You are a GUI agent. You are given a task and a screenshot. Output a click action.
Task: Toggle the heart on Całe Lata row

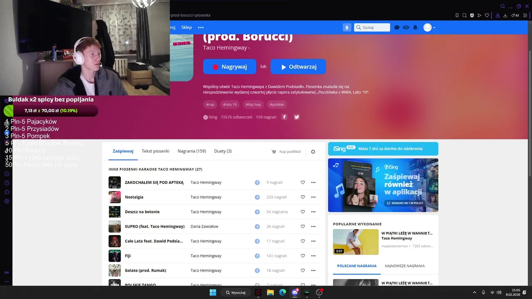tap(303, 241)
